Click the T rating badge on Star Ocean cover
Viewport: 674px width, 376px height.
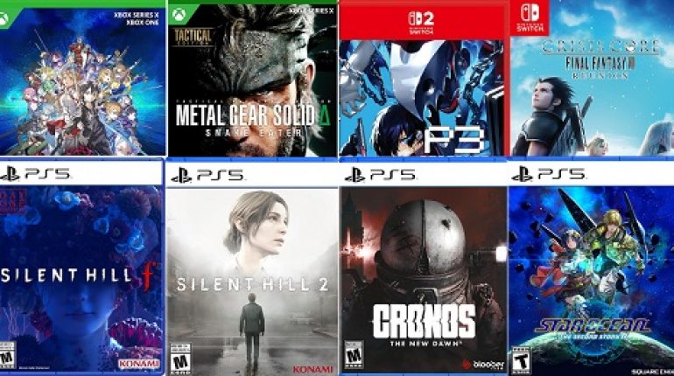[x=520, y=360]
